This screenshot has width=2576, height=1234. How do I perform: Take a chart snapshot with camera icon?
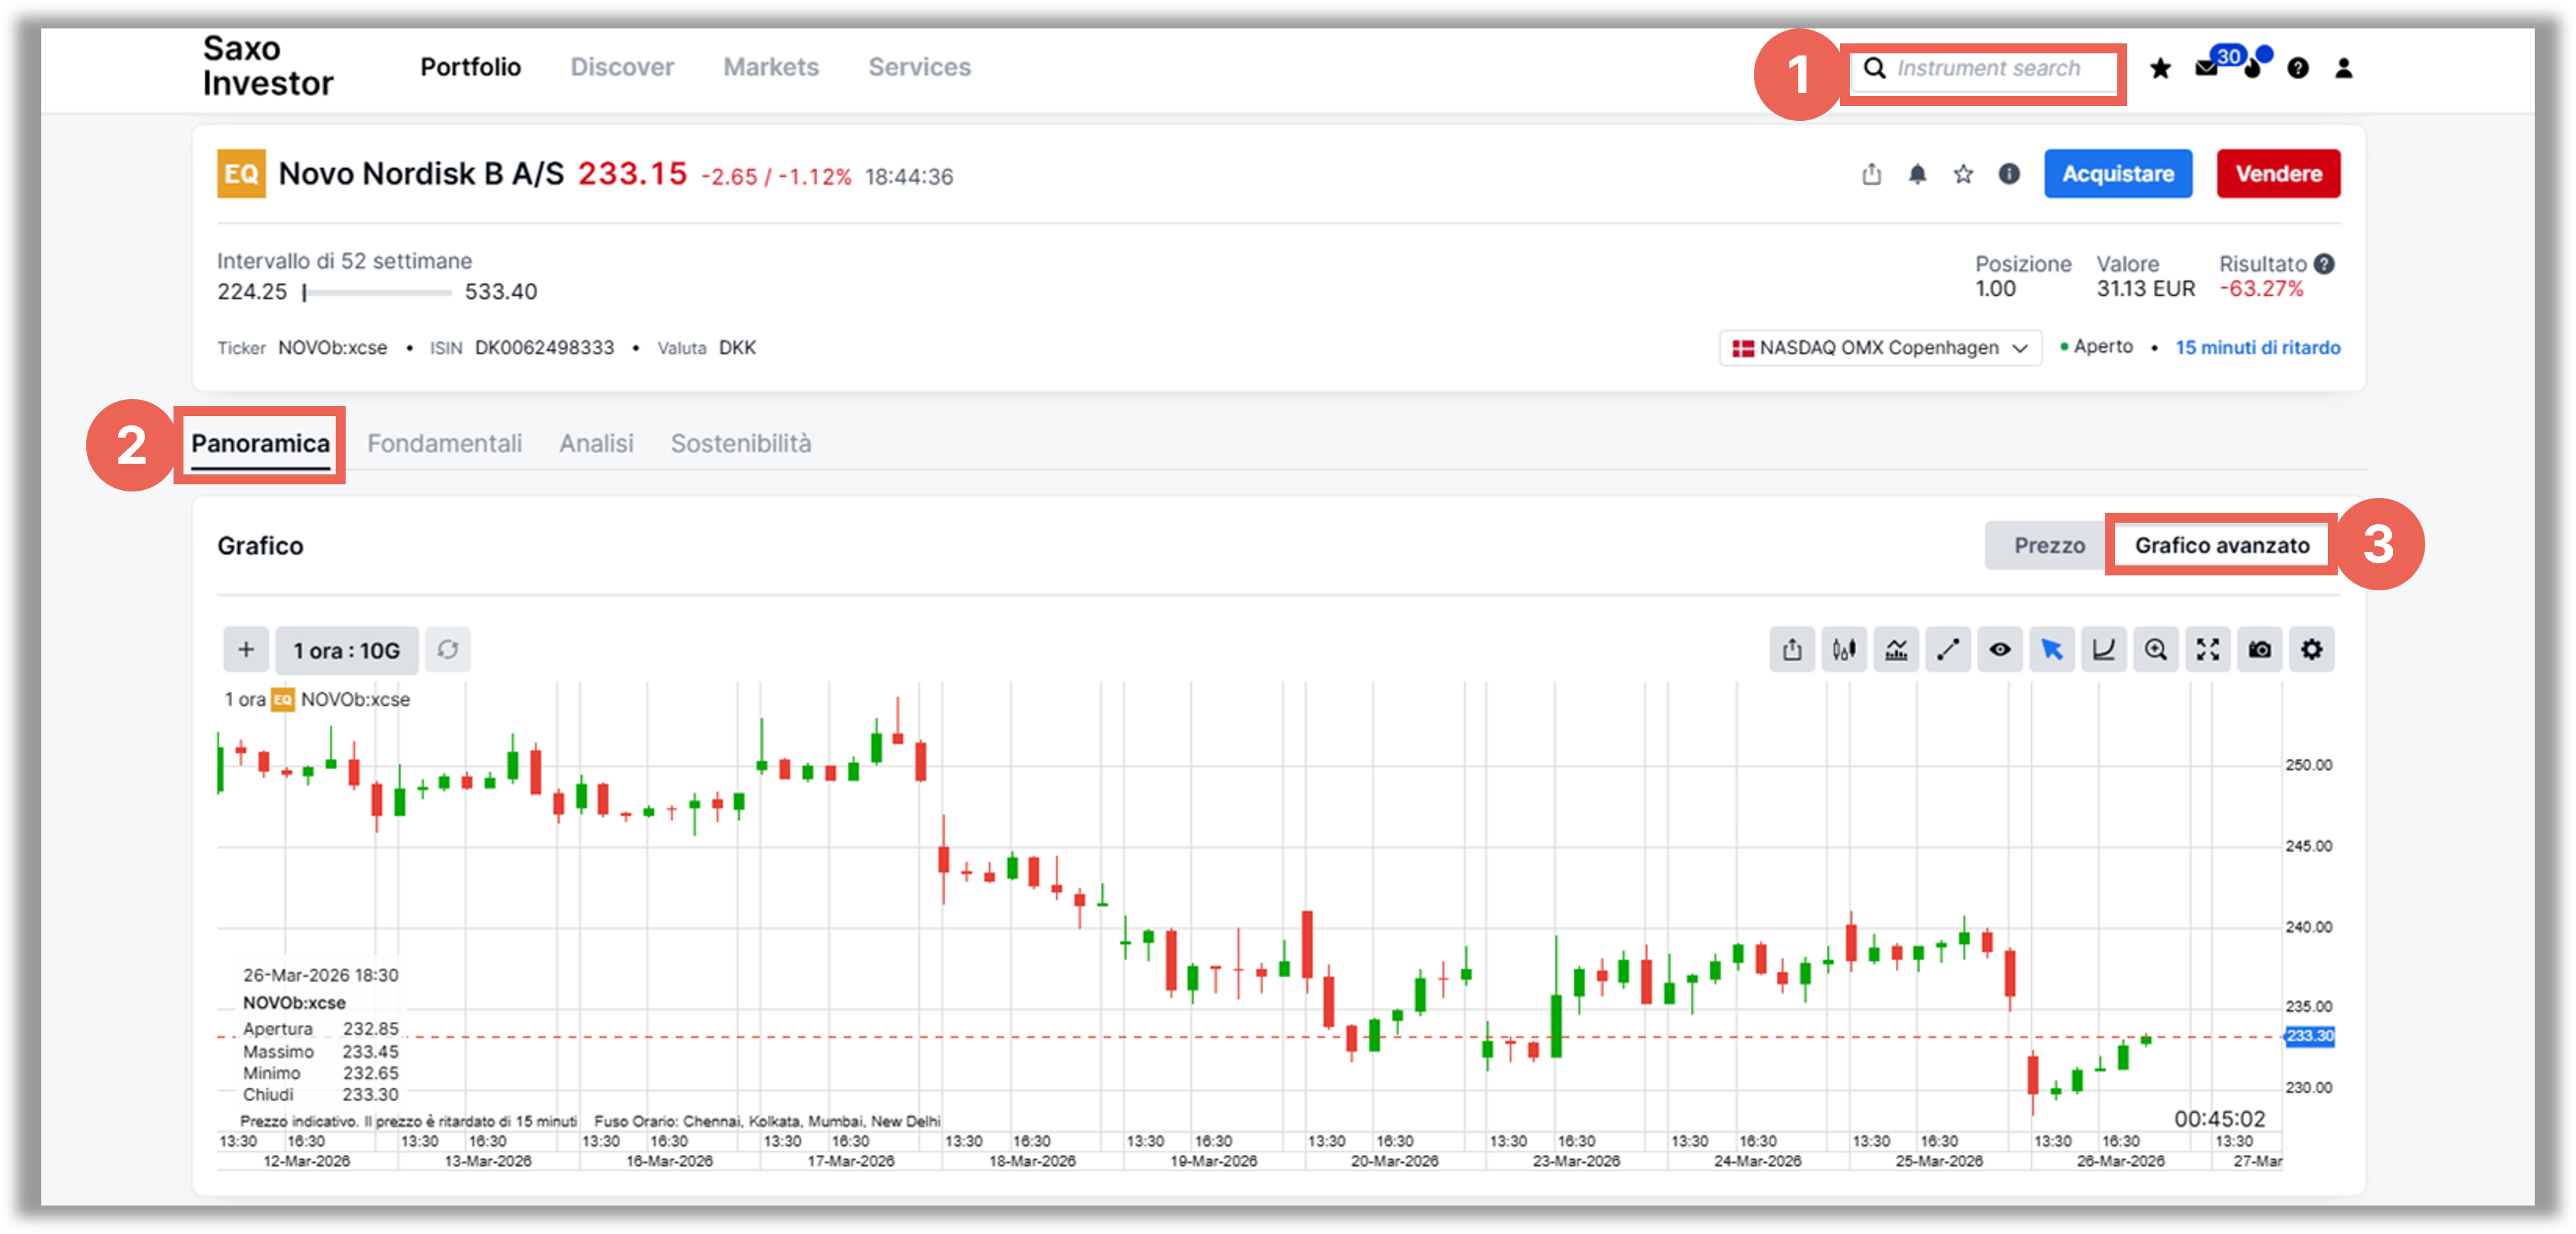click(2260, 650)
